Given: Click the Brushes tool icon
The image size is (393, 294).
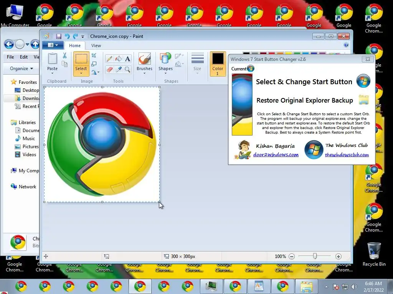Looking at the screenshot, I should point(145,59).
